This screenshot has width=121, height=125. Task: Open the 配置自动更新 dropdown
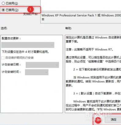[28, 45]
